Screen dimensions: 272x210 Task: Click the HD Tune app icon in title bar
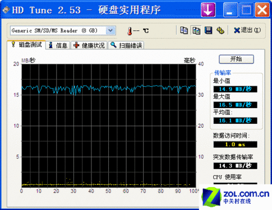(6, 10)
